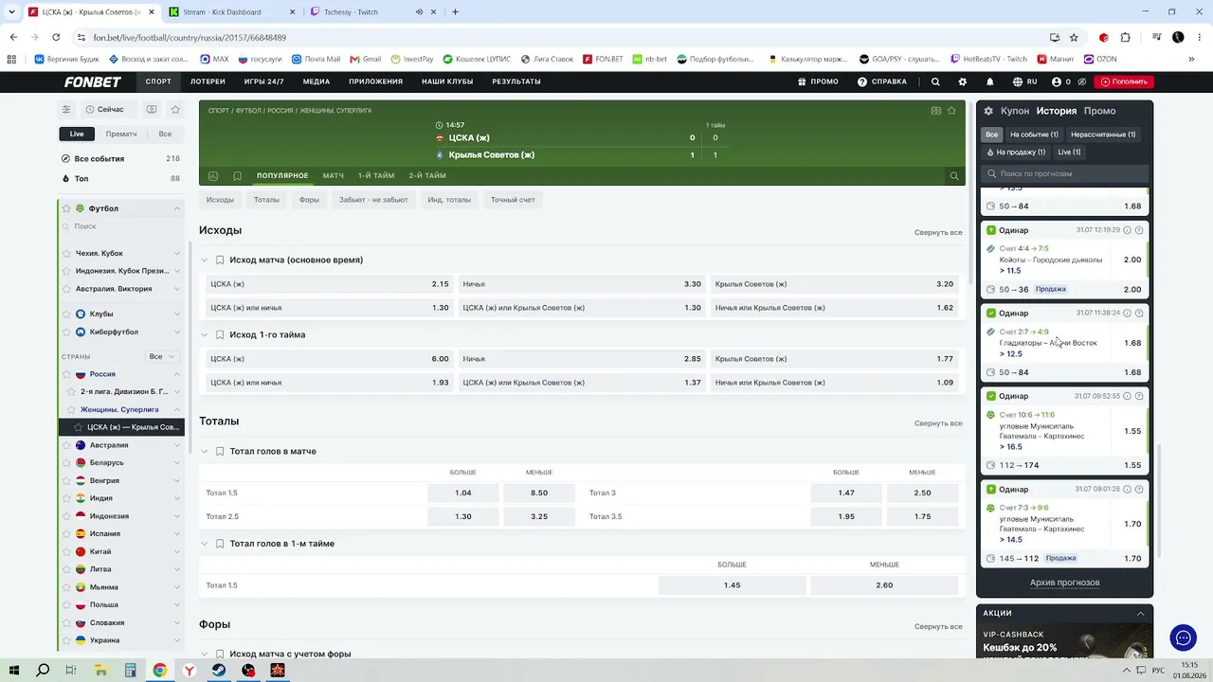The height and width of the screenshot is (682, 1213).
Task: Show favorites star in sidebar toolbar
Action: (175, 109)
